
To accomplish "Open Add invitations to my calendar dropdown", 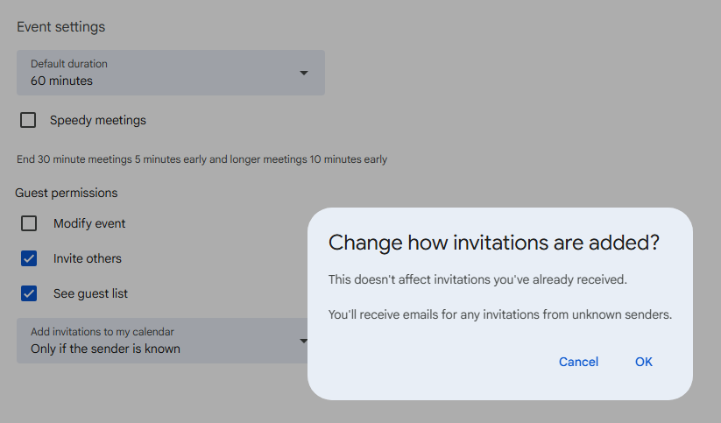I will pos(162,341).
